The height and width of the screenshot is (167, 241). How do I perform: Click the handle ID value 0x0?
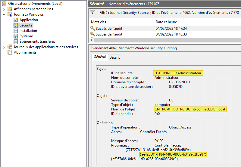(157, 114)
